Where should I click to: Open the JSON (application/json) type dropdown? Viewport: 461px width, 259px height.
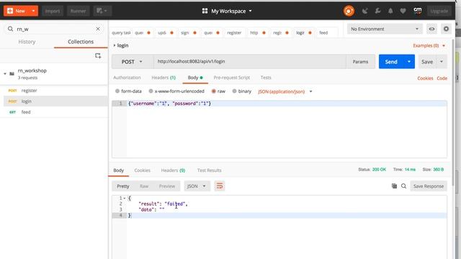point(285,91)
